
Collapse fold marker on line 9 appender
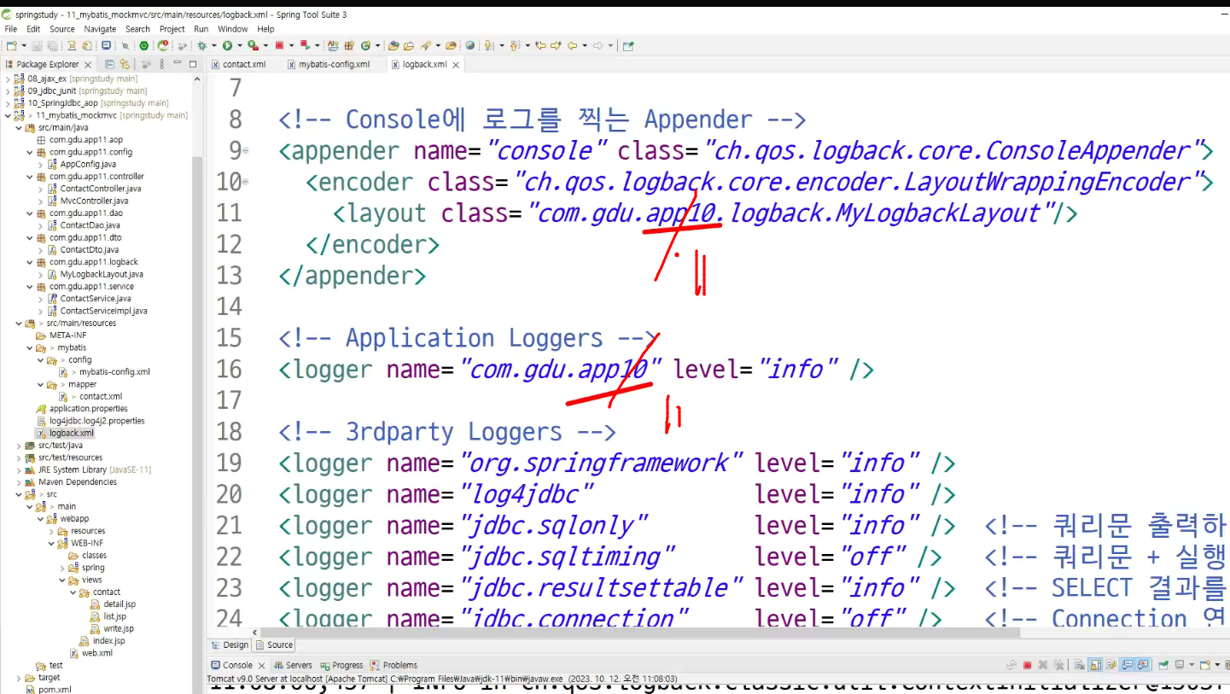[246, 152]
